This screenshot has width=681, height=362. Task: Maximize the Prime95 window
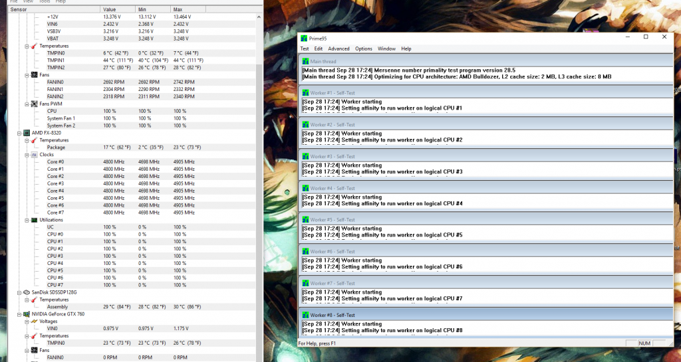(646, 37)
